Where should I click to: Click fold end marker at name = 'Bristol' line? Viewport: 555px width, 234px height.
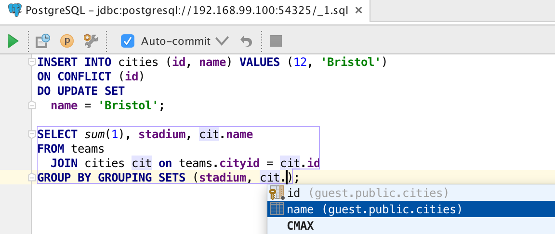click(x=32, y=105)
